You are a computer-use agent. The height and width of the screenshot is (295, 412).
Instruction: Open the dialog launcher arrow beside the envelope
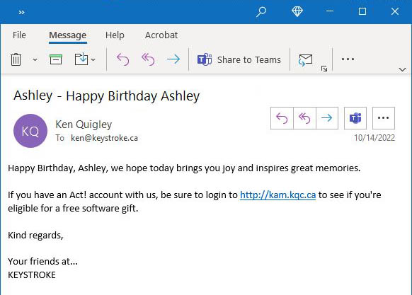point(324,69)
